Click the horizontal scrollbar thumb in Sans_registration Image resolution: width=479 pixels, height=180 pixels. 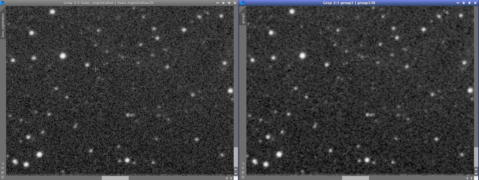tap(115, 178)
